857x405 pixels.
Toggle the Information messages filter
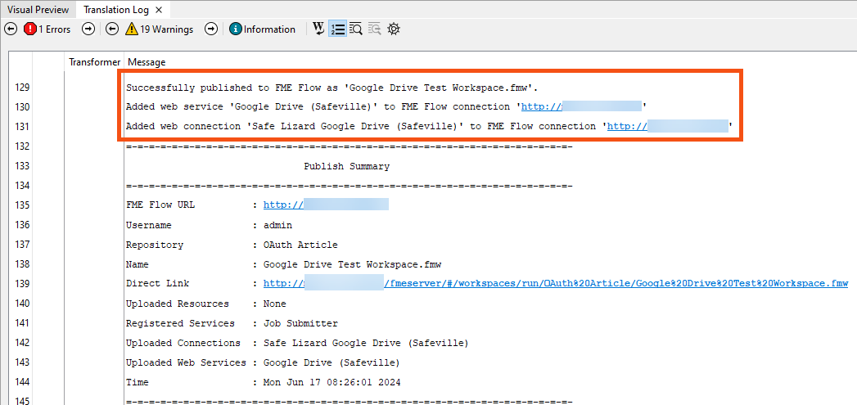tap(263, 29)
